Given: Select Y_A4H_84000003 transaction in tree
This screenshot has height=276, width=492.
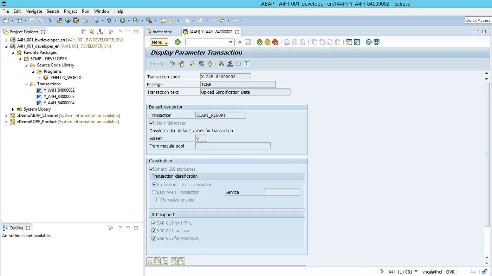Looking at the screenshot, I should coord(59,97).
